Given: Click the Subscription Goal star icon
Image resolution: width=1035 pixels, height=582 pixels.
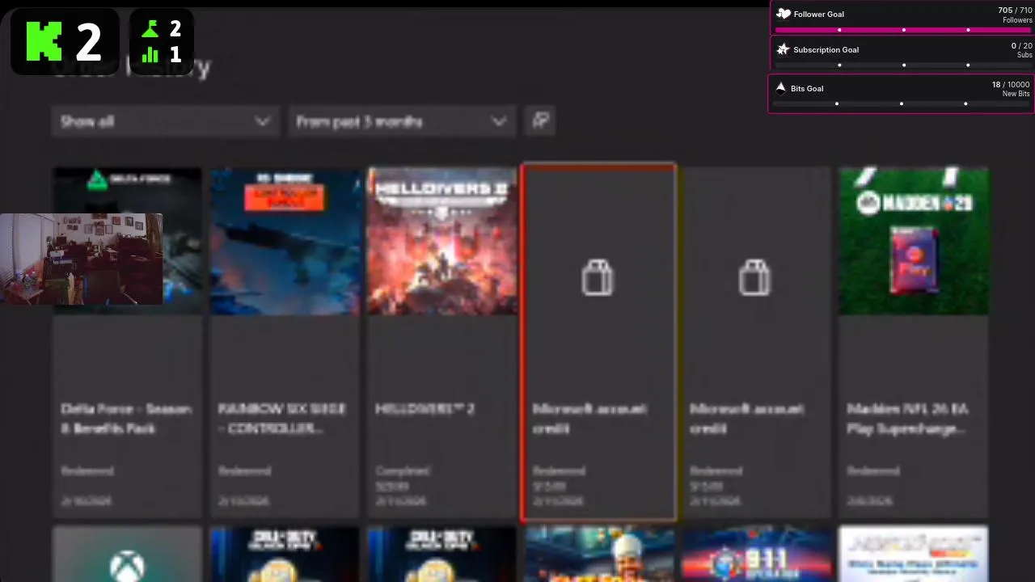Looking at the screenshot, I should point(783,49).
